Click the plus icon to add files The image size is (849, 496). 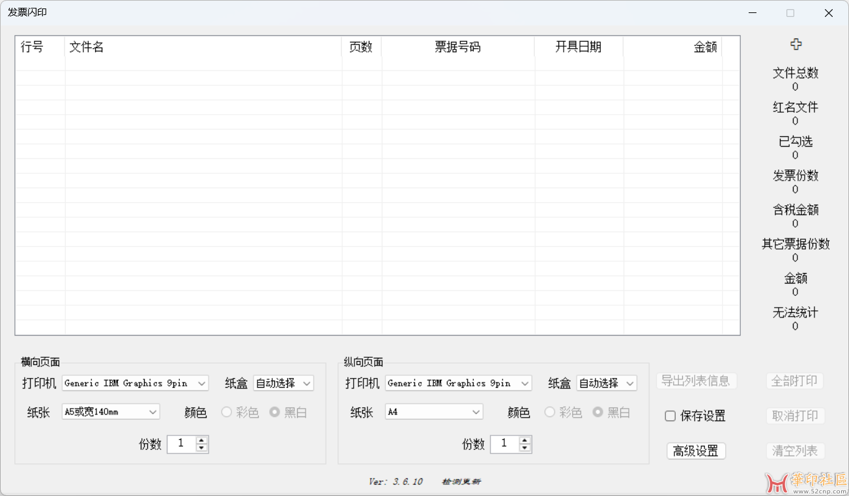point(796,44)
